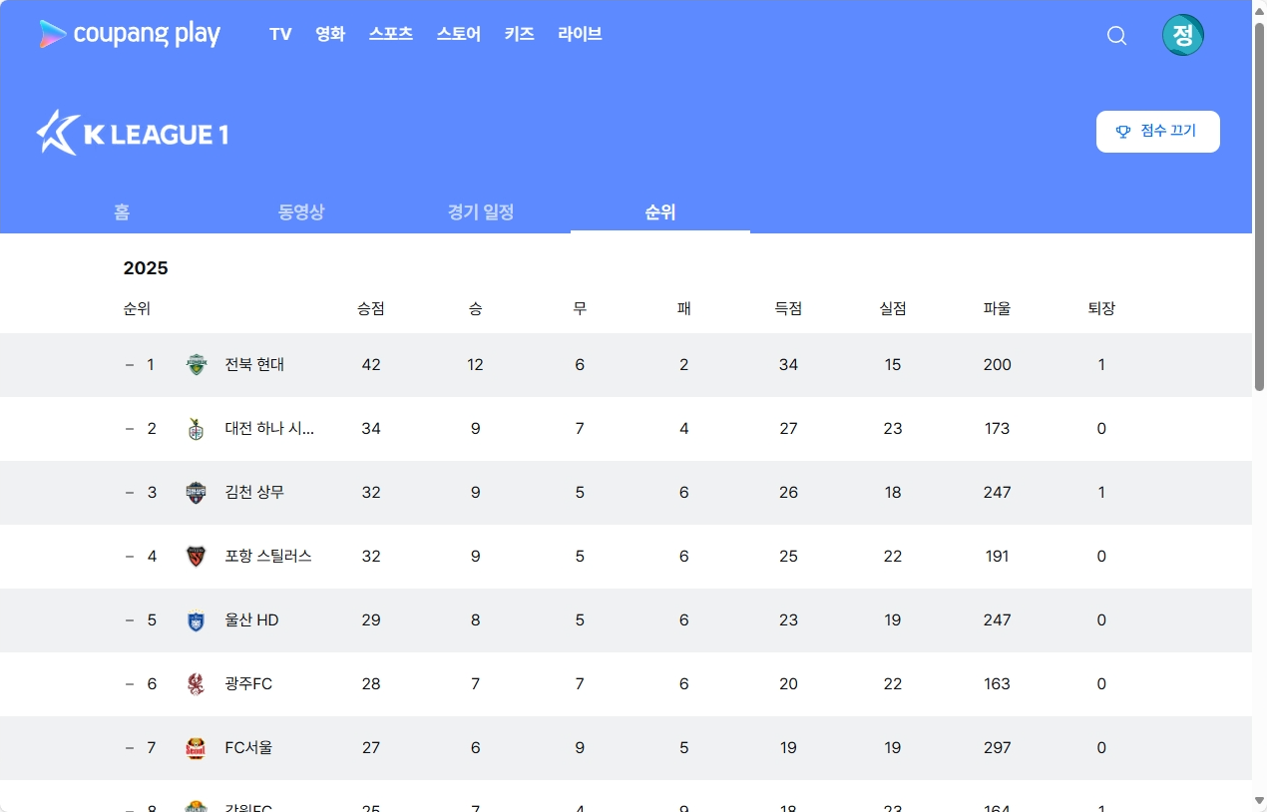Open the 울산 HD team name

tap(251, 620)
